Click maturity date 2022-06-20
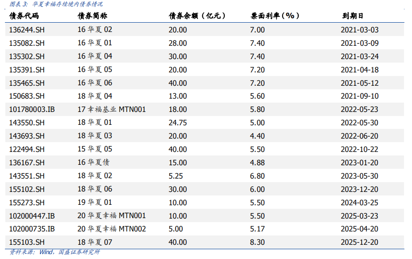Image resolution: width=412 pixels, height=259 pixels. (359, 136)
